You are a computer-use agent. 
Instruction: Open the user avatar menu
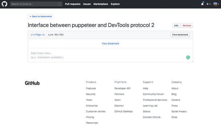216,4
